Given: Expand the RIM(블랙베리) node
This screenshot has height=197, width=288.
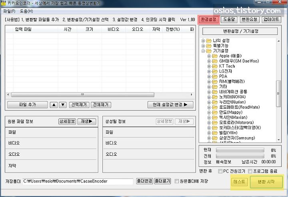Looking at the screenshot, I should tap(209, 81).
